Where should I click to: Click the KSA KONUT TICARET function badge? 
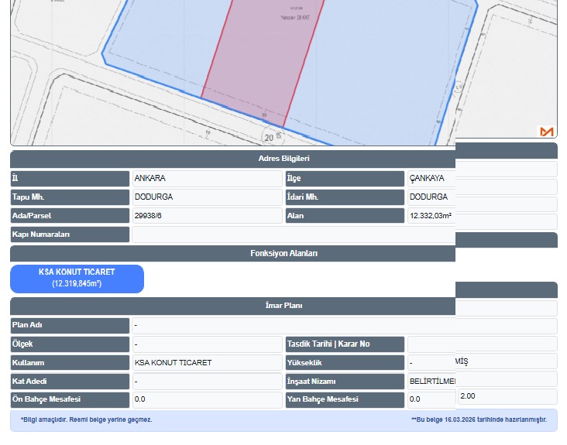[77, 279]
